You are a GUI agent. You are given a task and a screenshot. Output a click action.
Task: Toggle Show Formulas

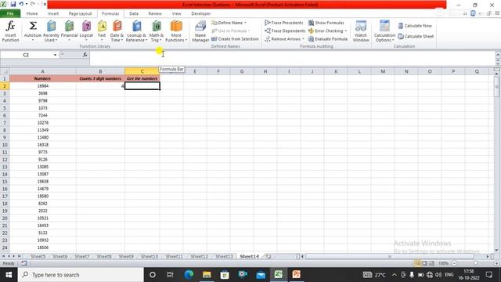pyautogui.click(x=326, y=23)
